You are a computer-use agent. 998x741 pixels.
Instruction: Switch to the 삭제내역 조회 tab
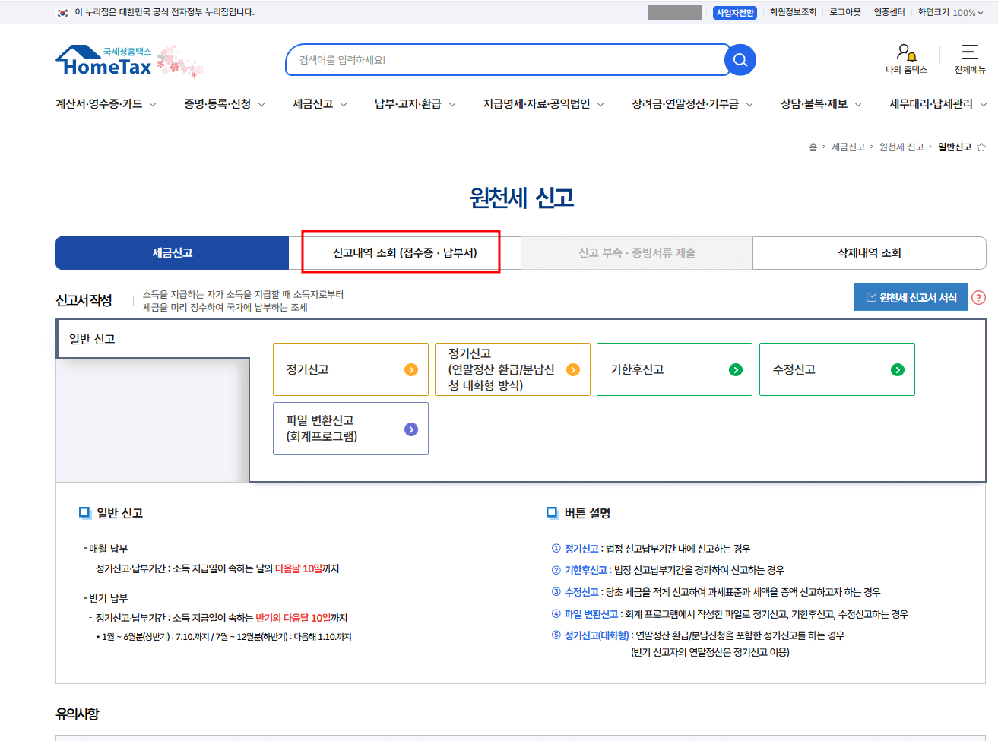click(x=869, y=253)
